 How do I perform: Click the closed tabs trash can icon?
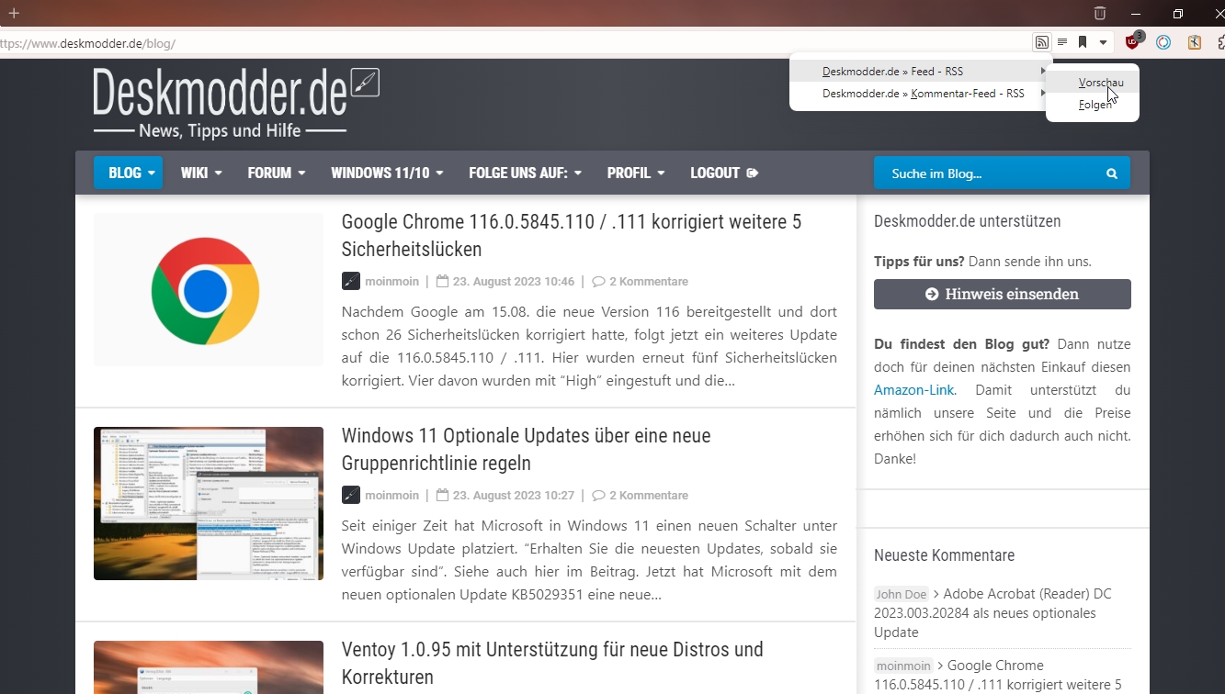pos(1100,14)
